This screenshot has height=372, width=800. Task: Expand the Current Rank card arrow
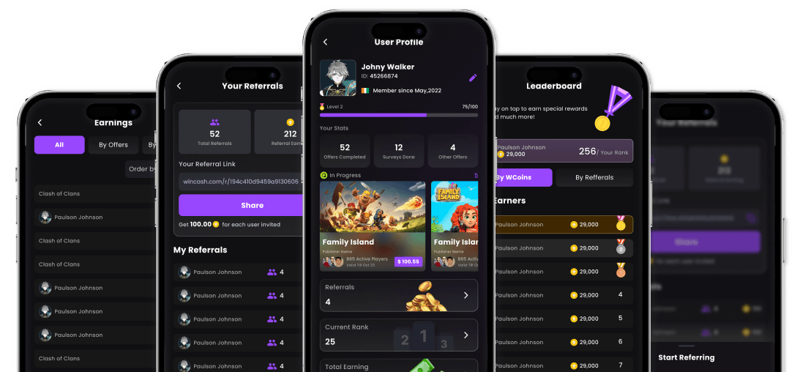[x=466, y=335]
